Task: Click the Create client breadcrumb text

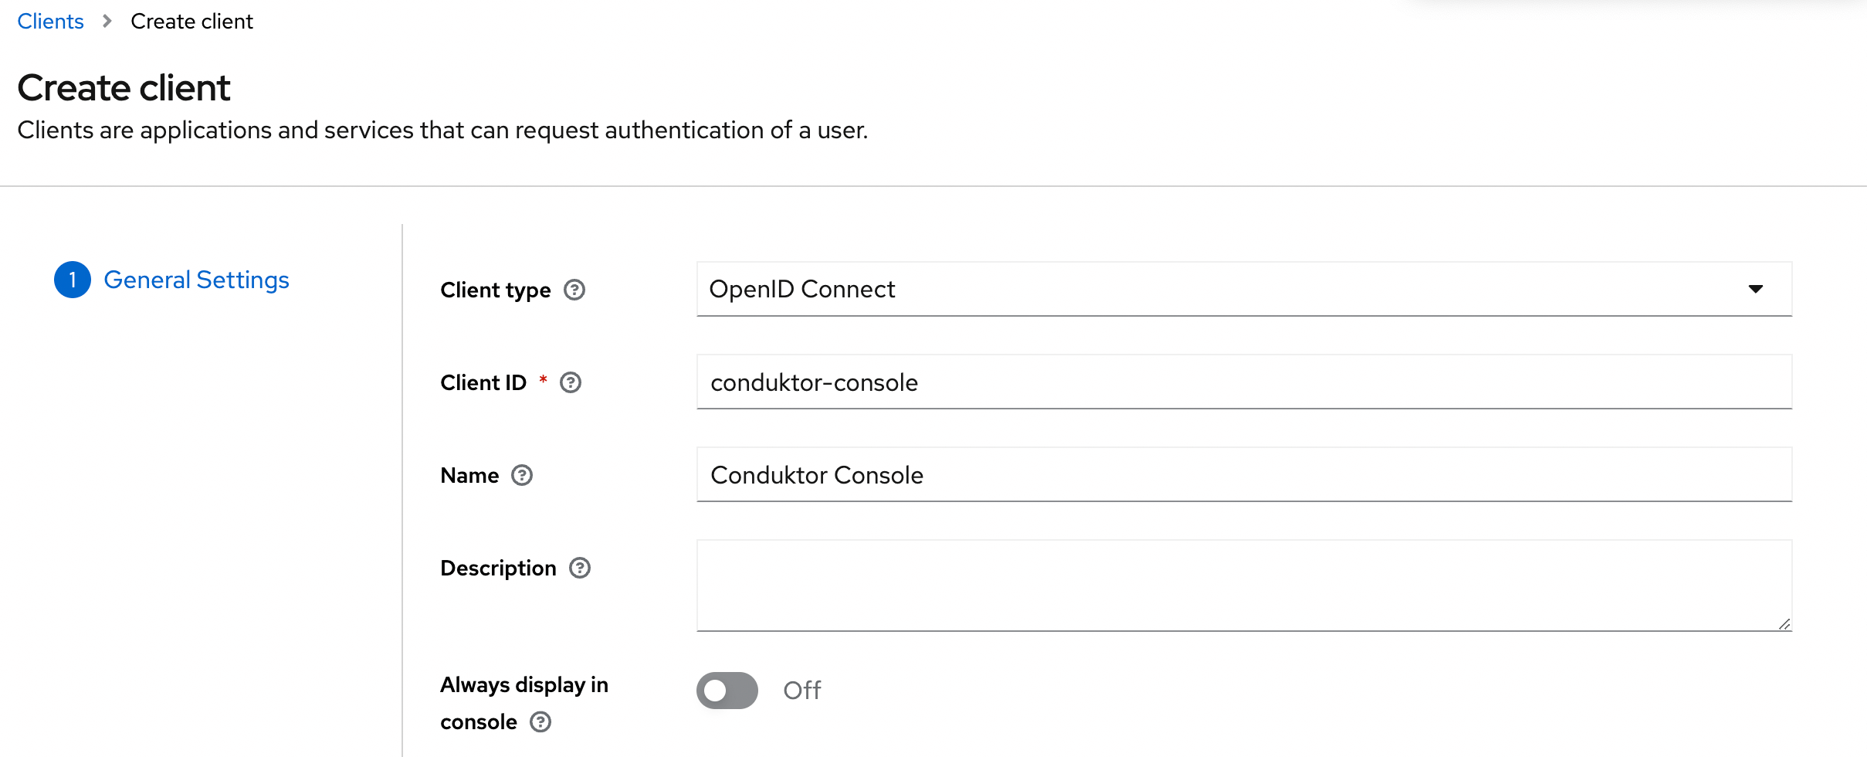Action: (x=191, y=21)
